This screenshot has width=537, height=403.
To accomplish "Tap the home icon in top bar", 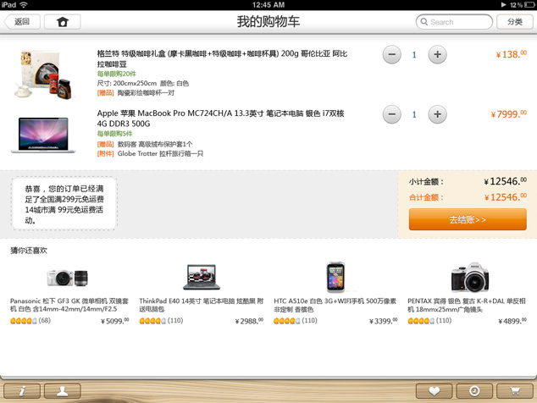I will pos(62,22).
